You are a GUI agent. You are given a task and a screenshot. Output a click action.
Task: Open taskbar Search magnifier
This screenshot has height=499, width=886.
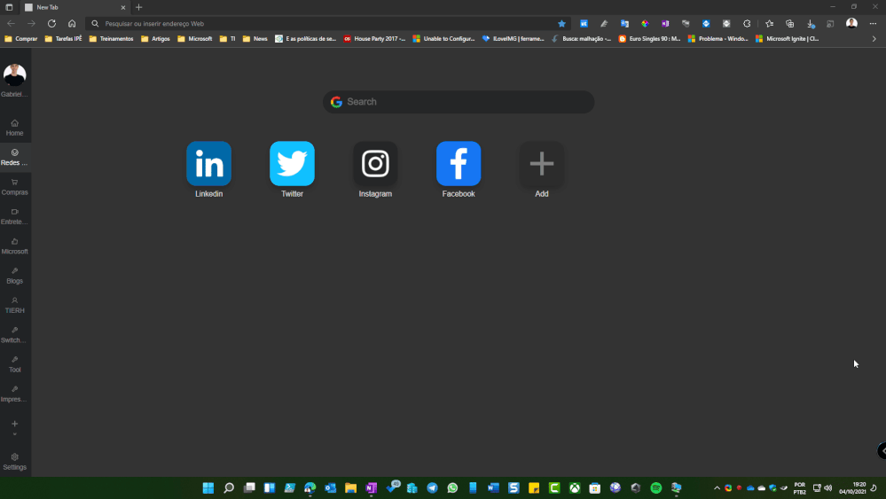(x=228, y=487)
